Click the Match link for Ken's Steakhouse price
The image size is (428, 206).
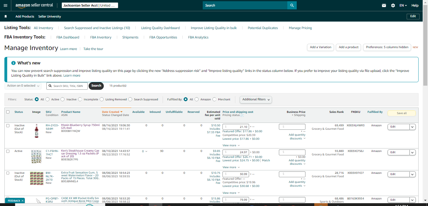pos(266,160)
